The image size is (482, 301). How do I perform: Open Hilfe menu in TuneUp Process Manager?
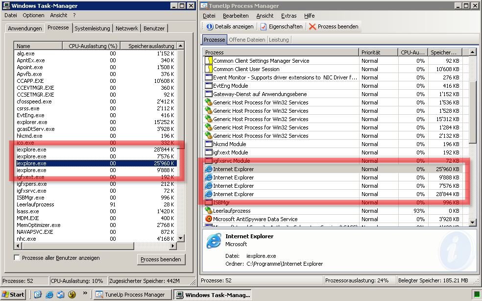309,16
